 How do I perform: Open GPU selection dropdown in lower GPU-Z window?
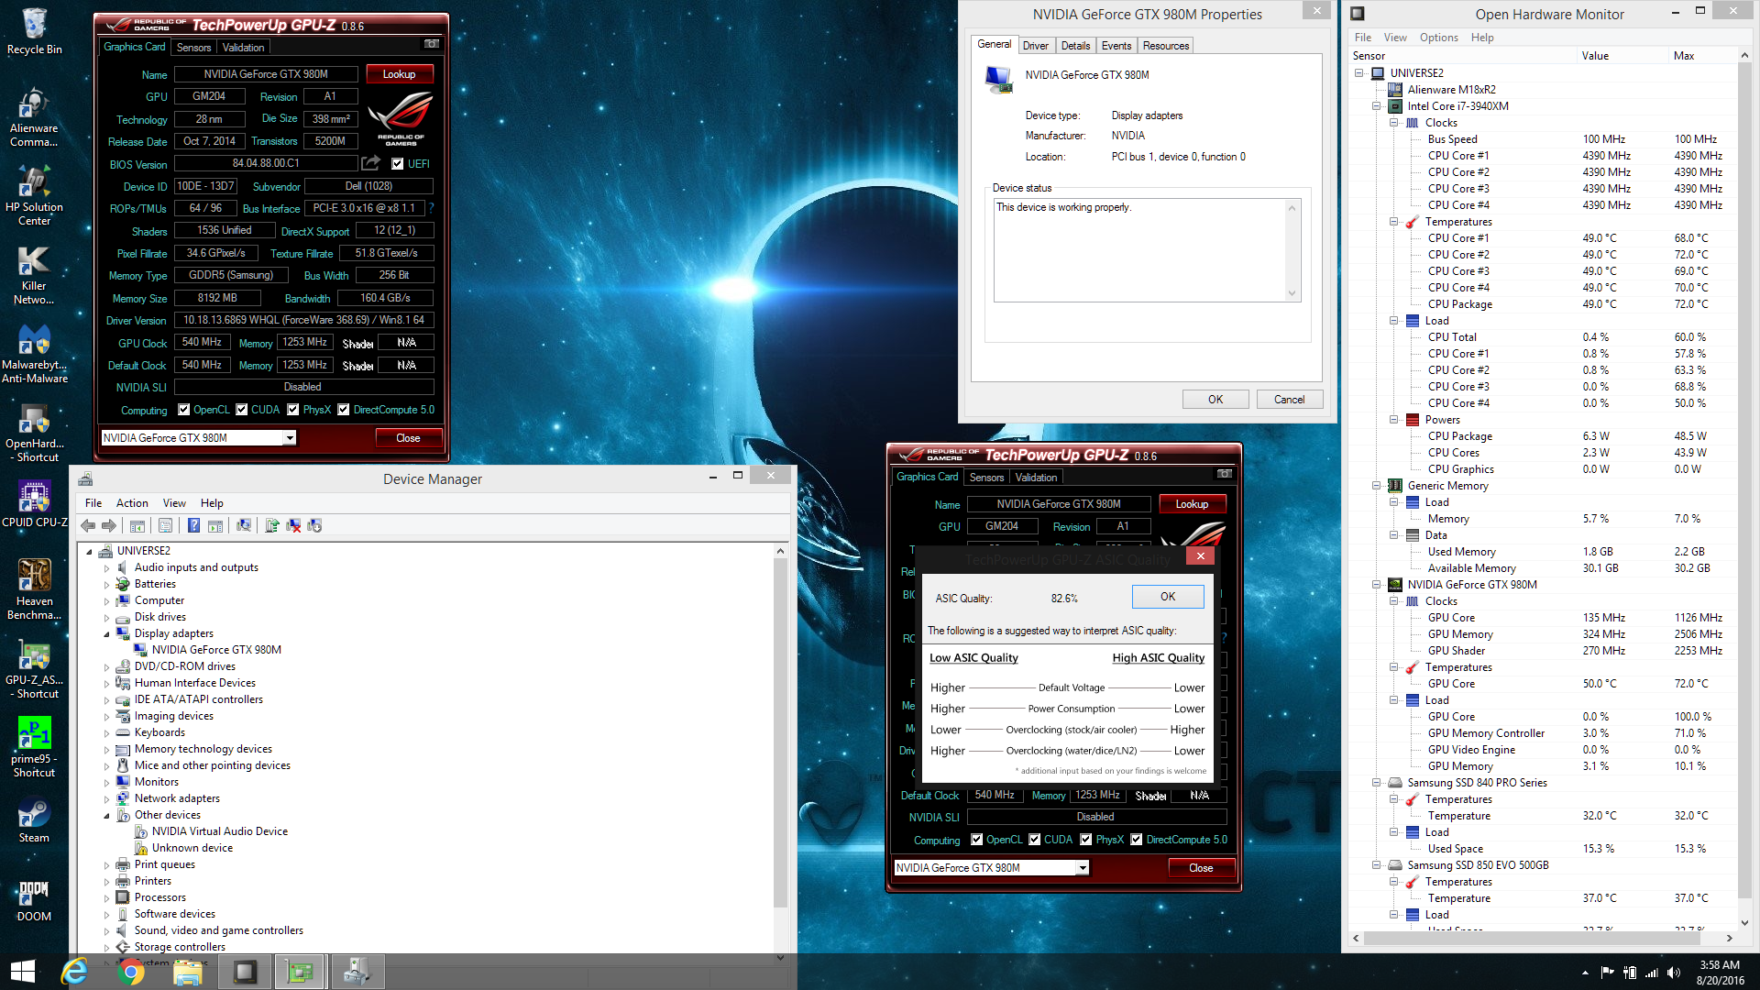pos(1083,868)
